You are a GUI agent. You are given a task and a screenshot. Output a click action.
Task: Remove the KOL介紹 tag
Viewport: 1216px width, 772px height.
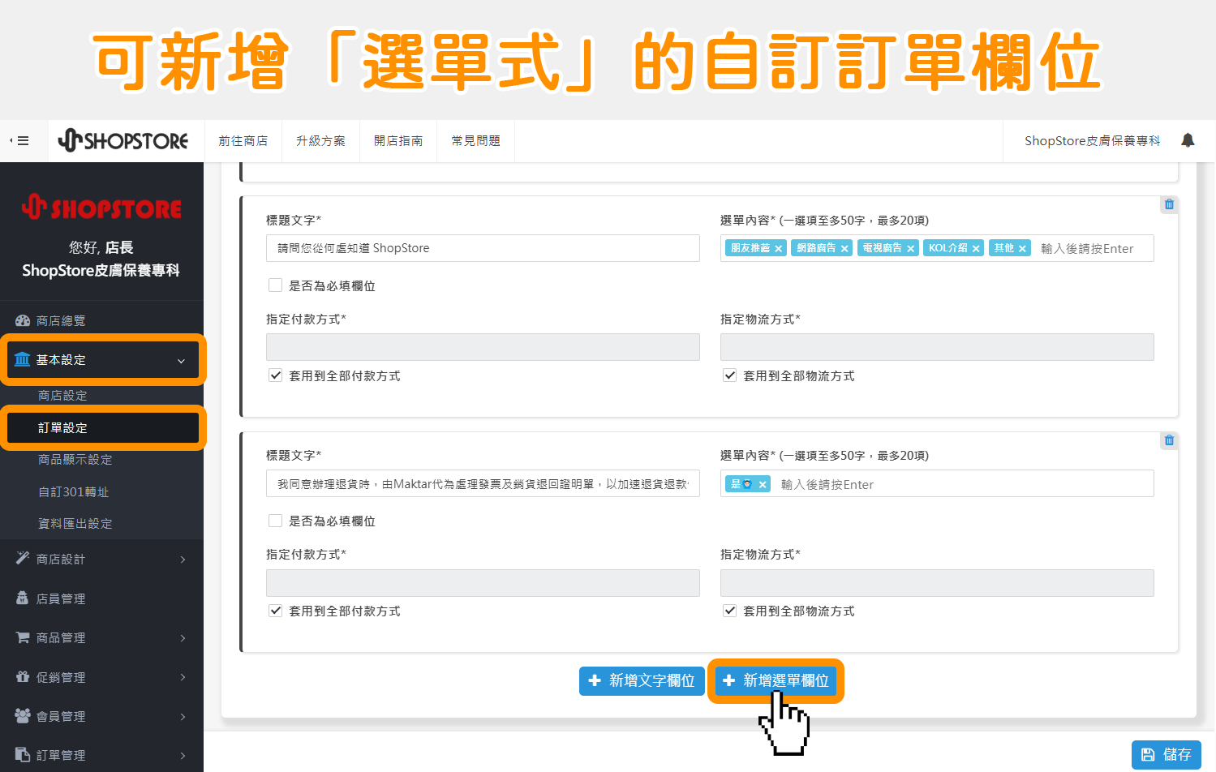976,249
